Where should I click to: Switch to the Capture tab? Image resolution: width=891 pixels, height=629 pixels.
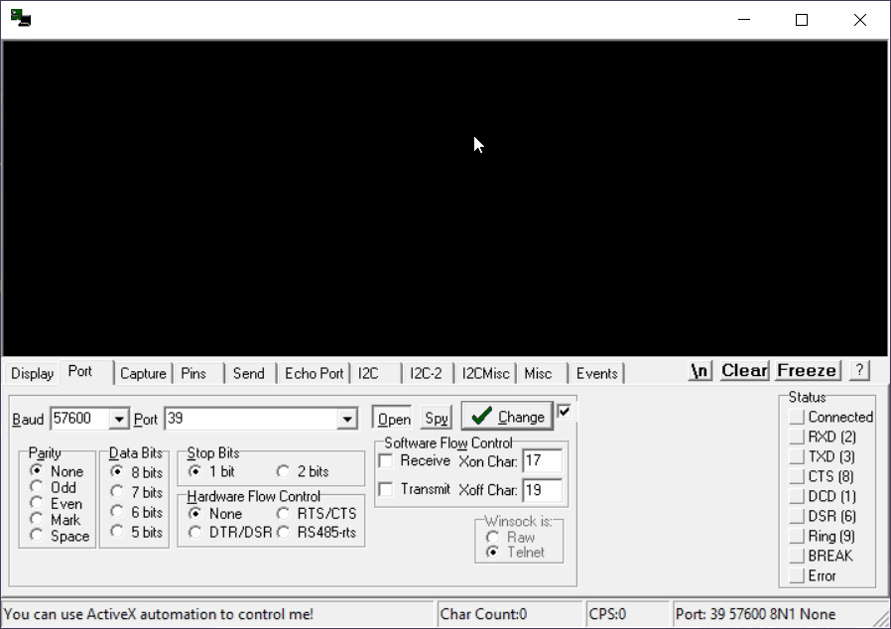pos(143,373)
